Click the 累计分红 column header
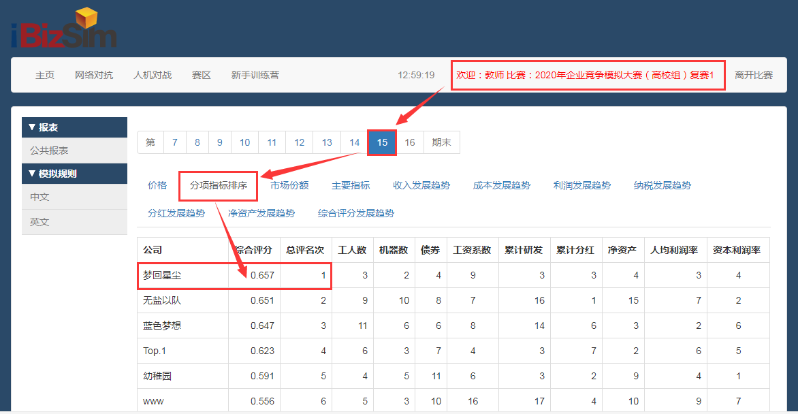Screen dimensions: 798x414 [575, 250]
